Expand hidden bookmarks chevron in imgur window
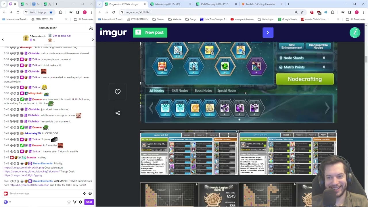The image size is (368, 207). 338,19
